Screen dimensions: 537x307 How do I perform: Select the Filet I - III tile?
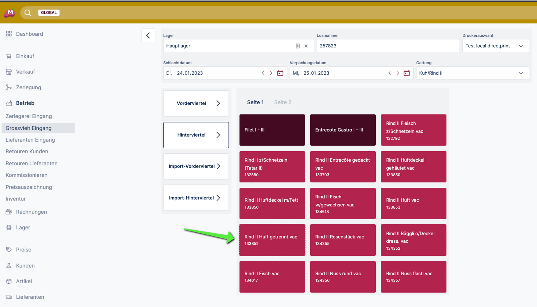tap(272, 130)
